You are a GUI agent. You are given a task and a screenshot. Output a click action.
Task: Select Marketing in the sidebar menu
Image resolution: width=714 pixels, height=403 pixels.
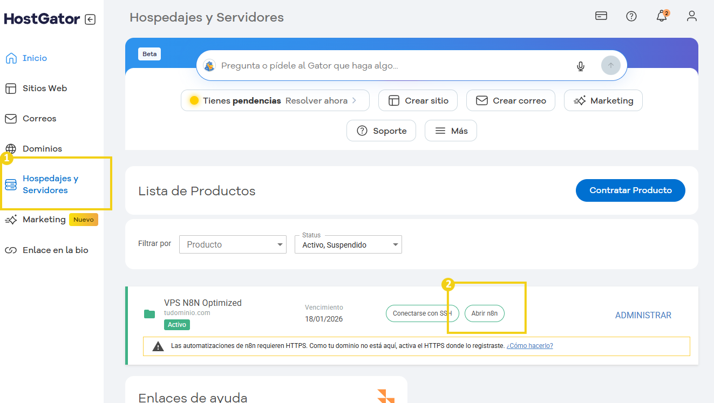43,219
